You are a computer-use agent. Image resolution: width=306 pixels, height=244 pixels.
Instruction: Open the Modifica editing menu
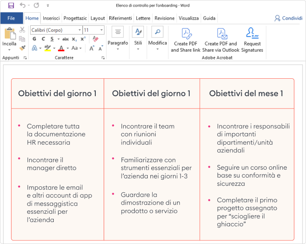[157, 38]
